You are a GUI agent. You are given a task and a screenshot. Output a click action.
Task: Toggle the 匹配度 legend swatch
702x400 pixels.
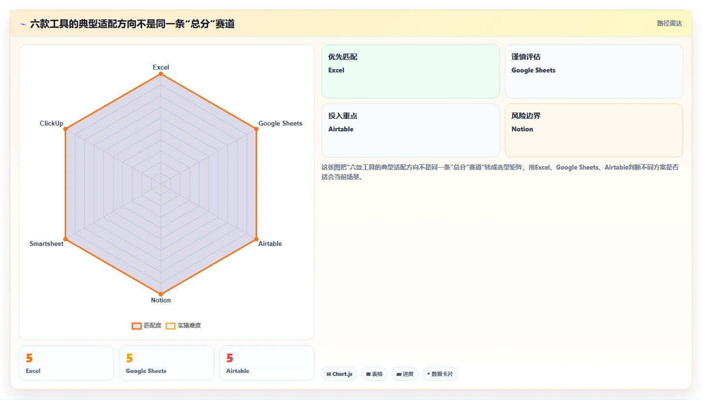point(137,326)
